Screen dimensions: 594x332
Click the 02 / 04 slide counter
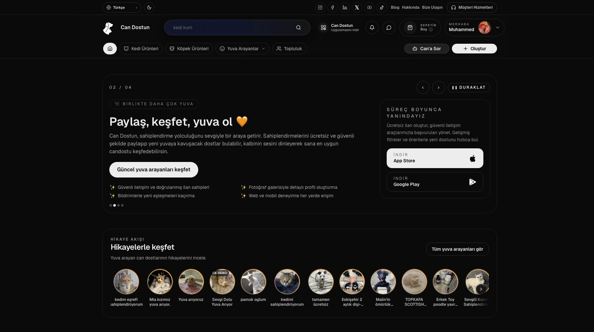click(x=120, y=87)
